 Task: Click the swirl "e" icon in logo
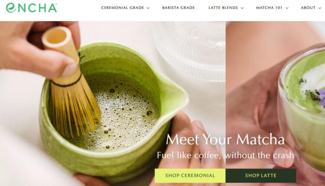[x=11, y=8]
